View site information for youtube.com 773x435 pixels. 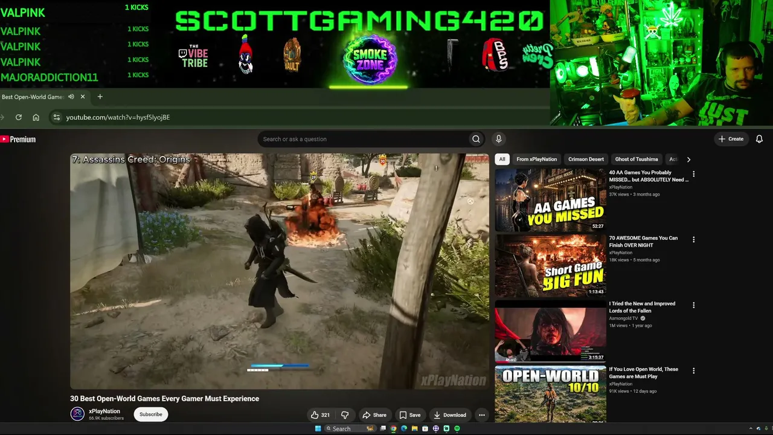pos(56,117)
